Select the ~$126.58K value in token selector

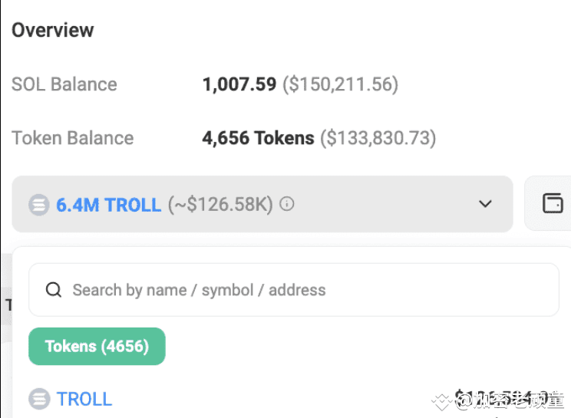[220, 205]
